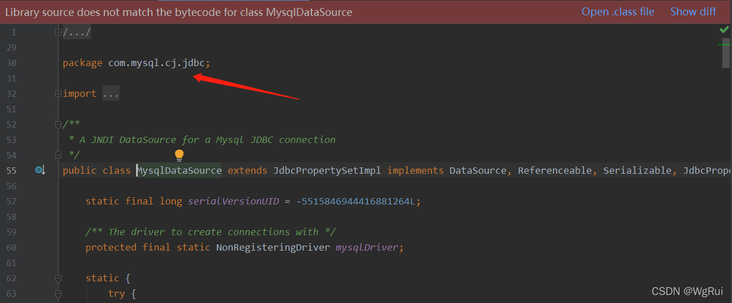Click the JdbcPropertySetImpl superclass name
Viewport: 732px width, 303px height.
tap(327, 170)
